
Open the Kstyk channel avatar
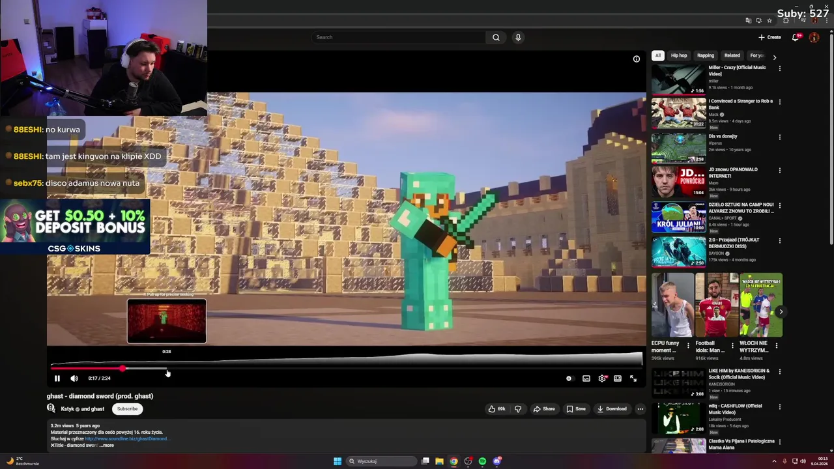point(51,408)
